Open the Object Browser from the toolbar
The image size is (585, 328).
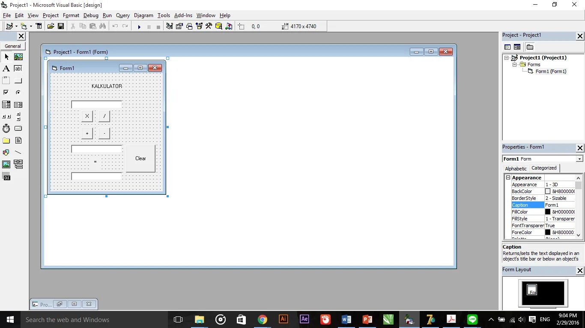coord(199,26)
